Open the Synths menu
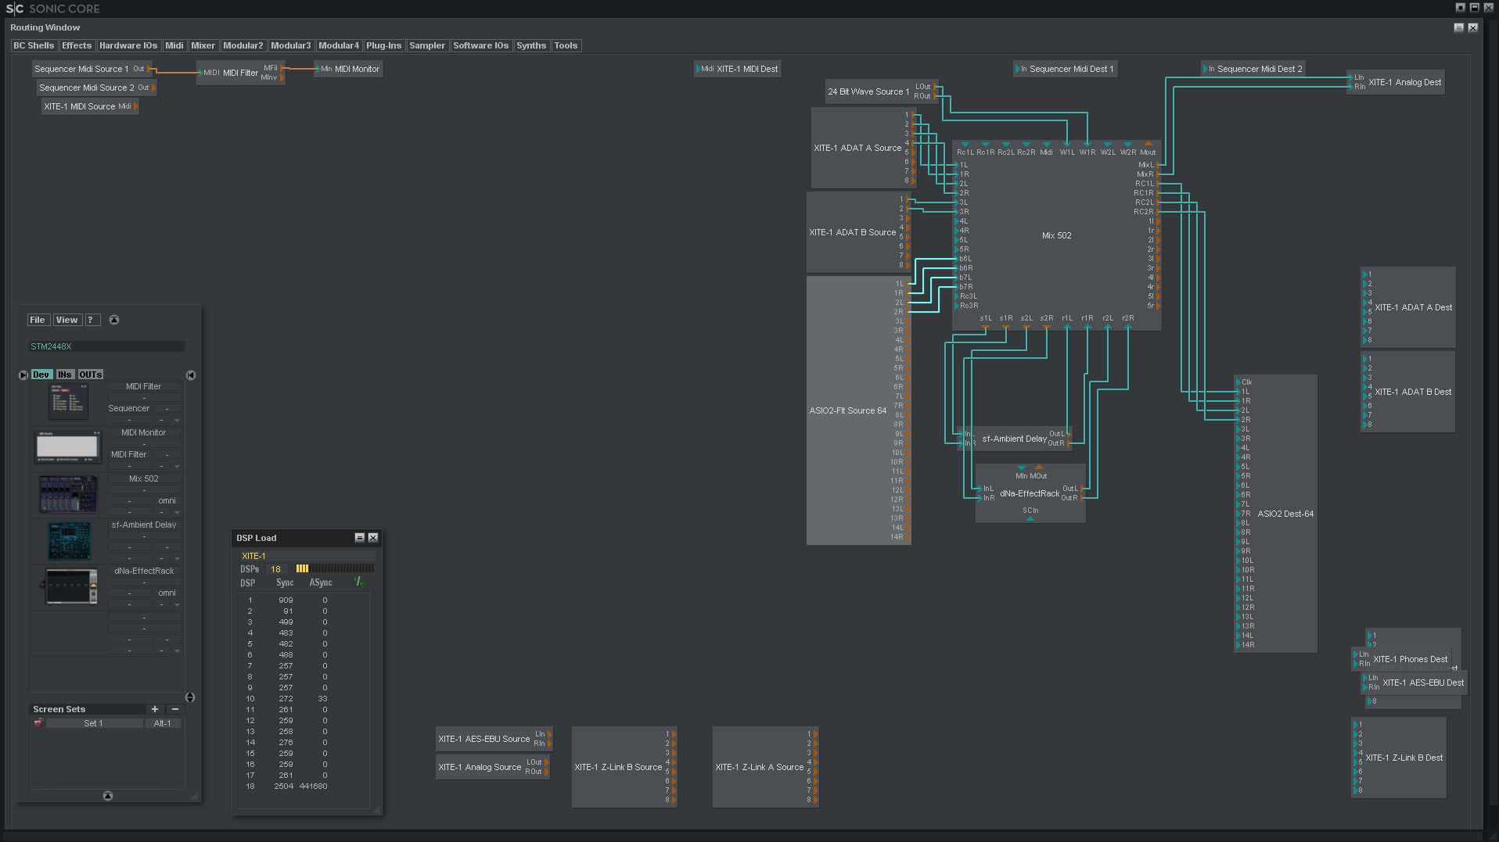Screen dimensions: 1499x842 531,45
